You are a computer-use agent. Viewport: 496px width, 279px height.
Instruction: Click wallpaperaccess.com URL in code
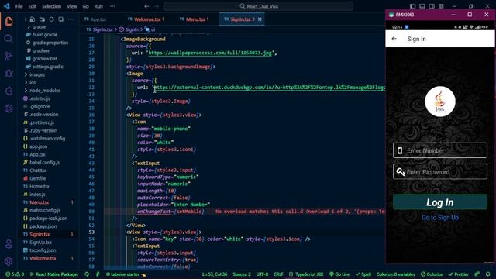(210, 53)
